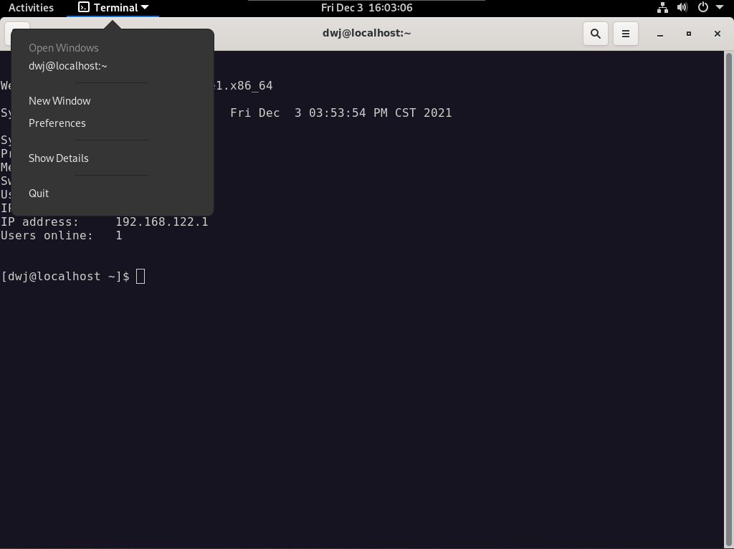Minimize the terminal window
Viewport: 734px width, 549px height.
(x=659, y=34)
